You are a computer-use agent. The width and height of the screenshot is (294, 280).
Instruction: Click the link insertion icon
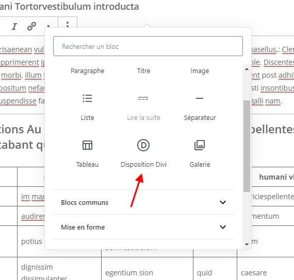coord(31,26)
